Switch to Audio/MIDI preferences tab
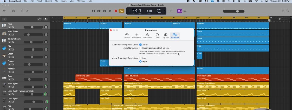Screen dimensions: 292x110 (137, 36)
